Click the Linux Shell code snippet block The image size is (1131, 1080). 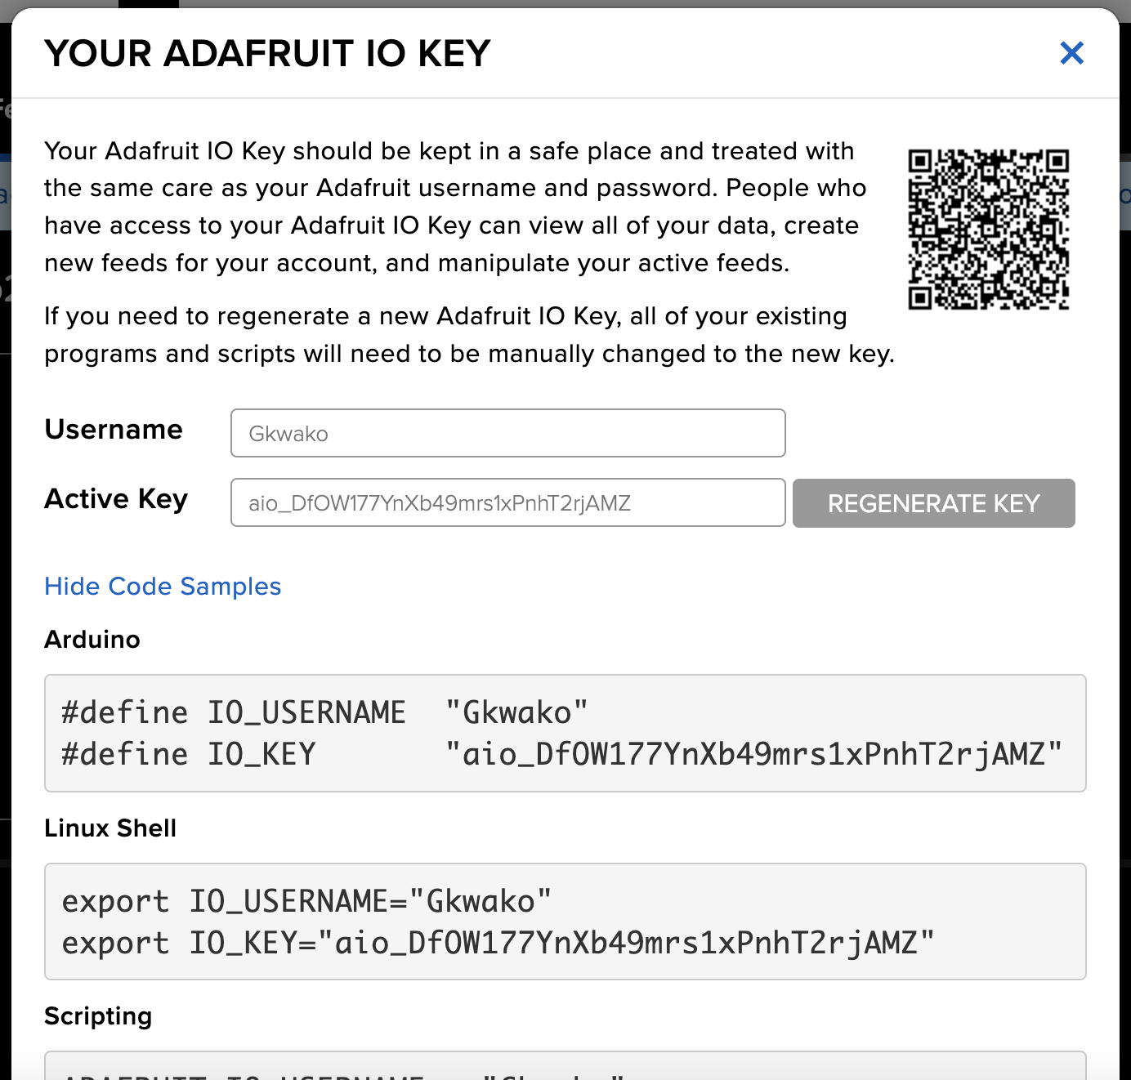tap(565, 922)
